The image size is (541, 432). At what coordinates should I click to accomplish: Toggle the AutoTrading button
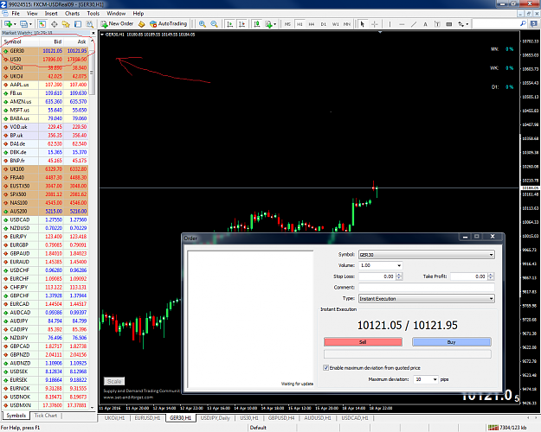[169, 24]
